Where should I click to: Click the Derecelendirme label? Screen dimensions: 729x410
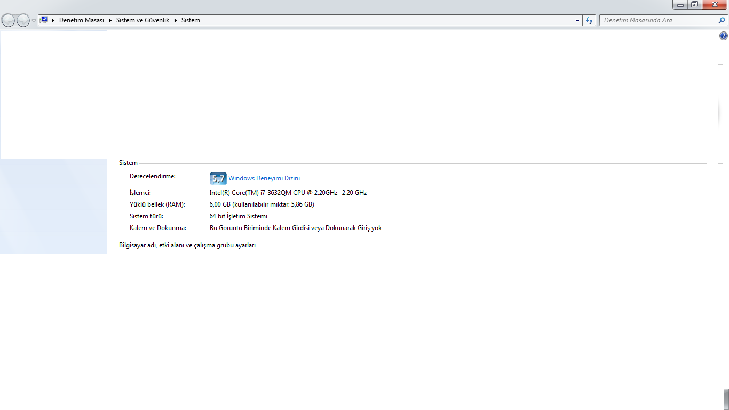tap(153, 176)
